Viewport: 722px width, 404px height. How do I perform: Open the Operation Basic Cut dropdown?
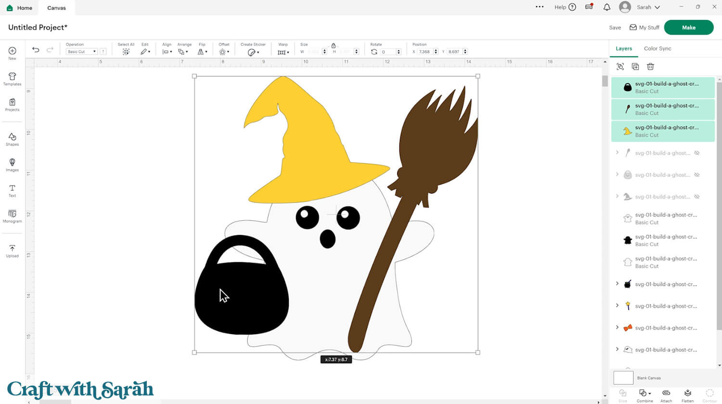pos(82,51)
